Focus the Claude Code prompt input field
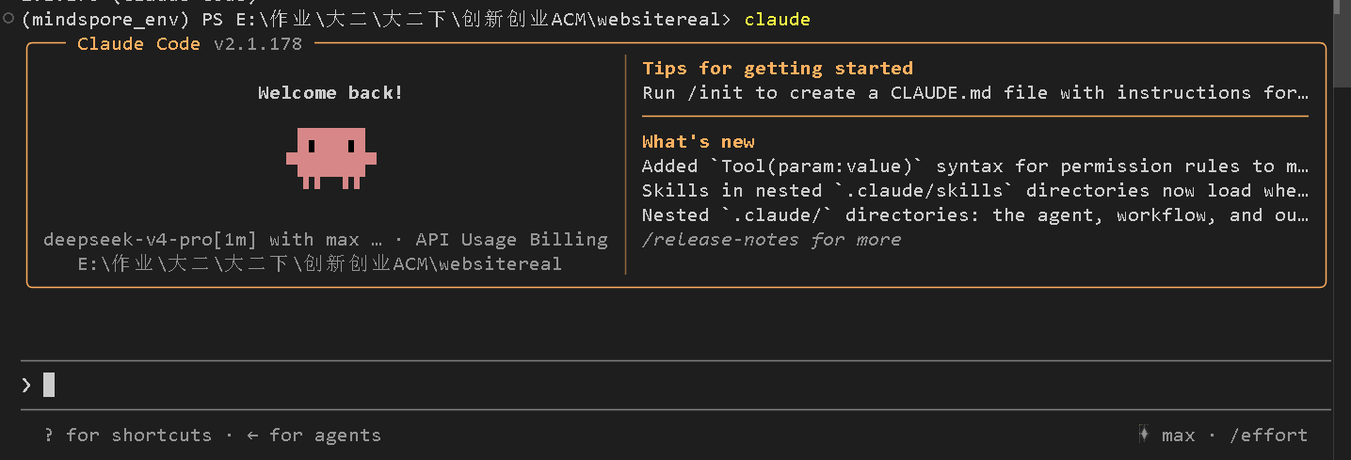The width and height of the screenshot is (1351, 460). (675, 385)
